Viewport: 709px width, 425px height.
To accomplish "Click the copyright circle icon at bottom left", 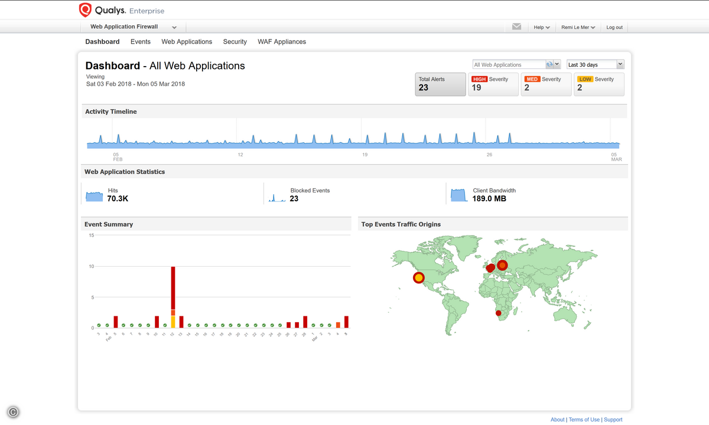I will pos(13,413).
